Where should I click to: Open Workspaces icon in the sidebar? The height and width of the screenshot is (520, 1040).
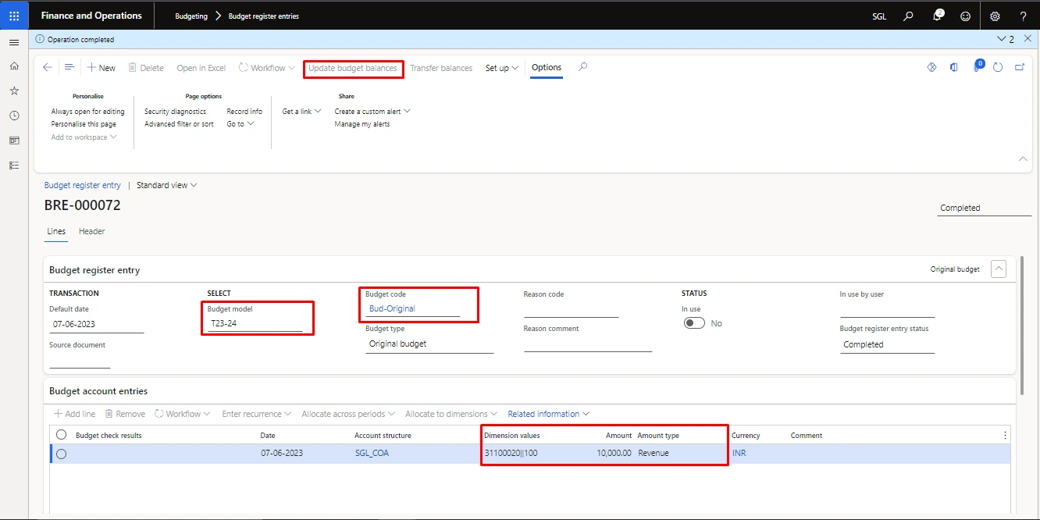tap(14, 141)
